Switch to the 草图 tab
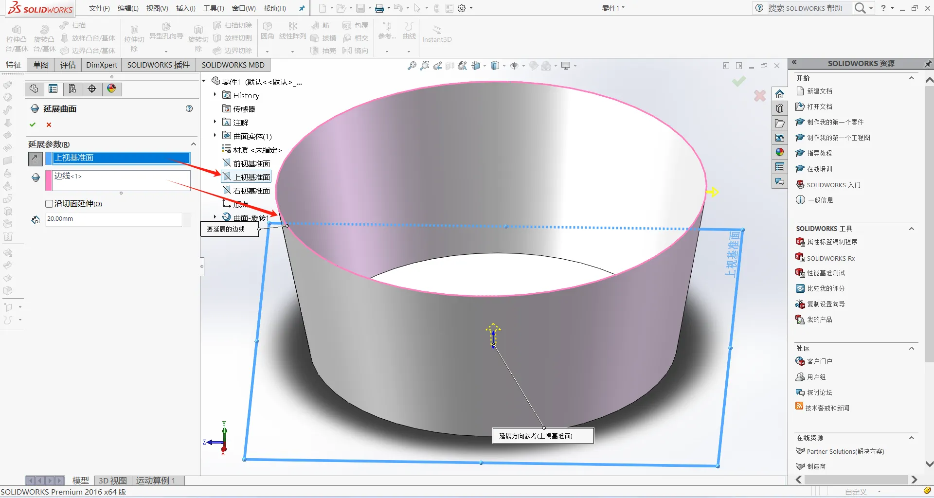Image resolution: width=934 pixels, height=498 pixels. click(41, 65)
